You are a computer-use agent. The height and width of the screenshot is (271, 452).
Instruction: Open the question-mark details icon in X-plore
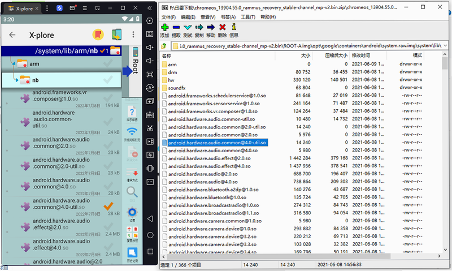coord(132,112)
